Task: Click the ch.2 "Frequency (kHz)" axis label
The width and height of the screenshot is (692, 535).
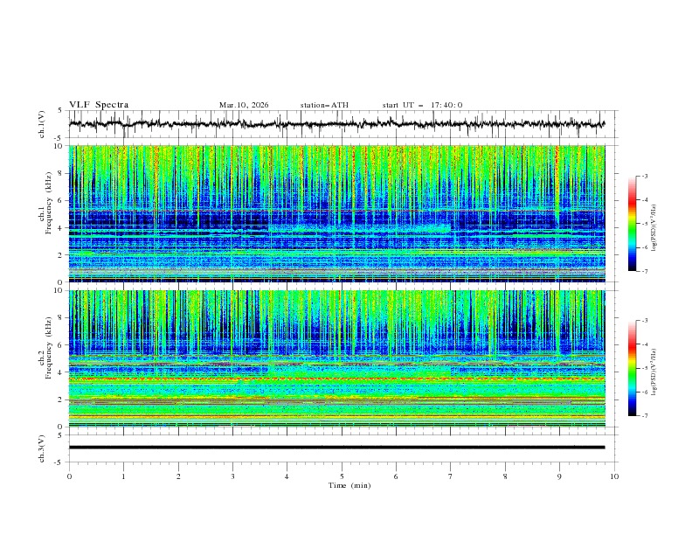Action: click(49, 348)
